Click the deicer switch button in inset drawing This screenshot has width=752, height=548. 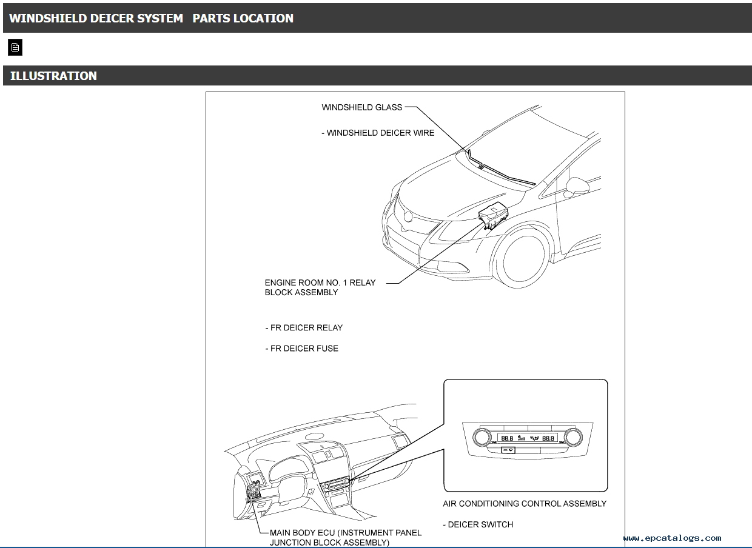coord(508,450)
